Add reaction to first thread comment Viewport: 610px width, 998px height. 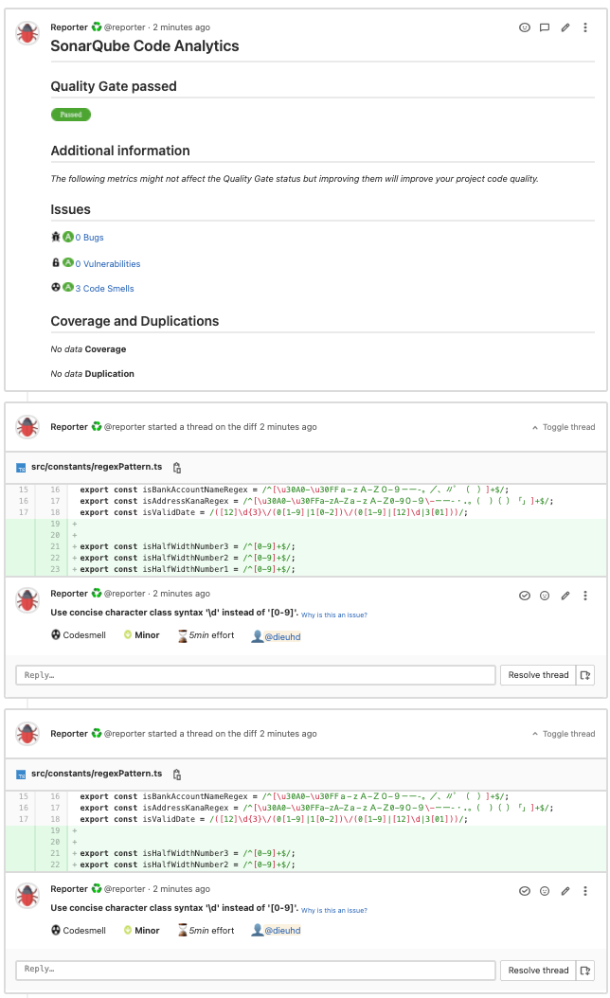click(545, 596)
